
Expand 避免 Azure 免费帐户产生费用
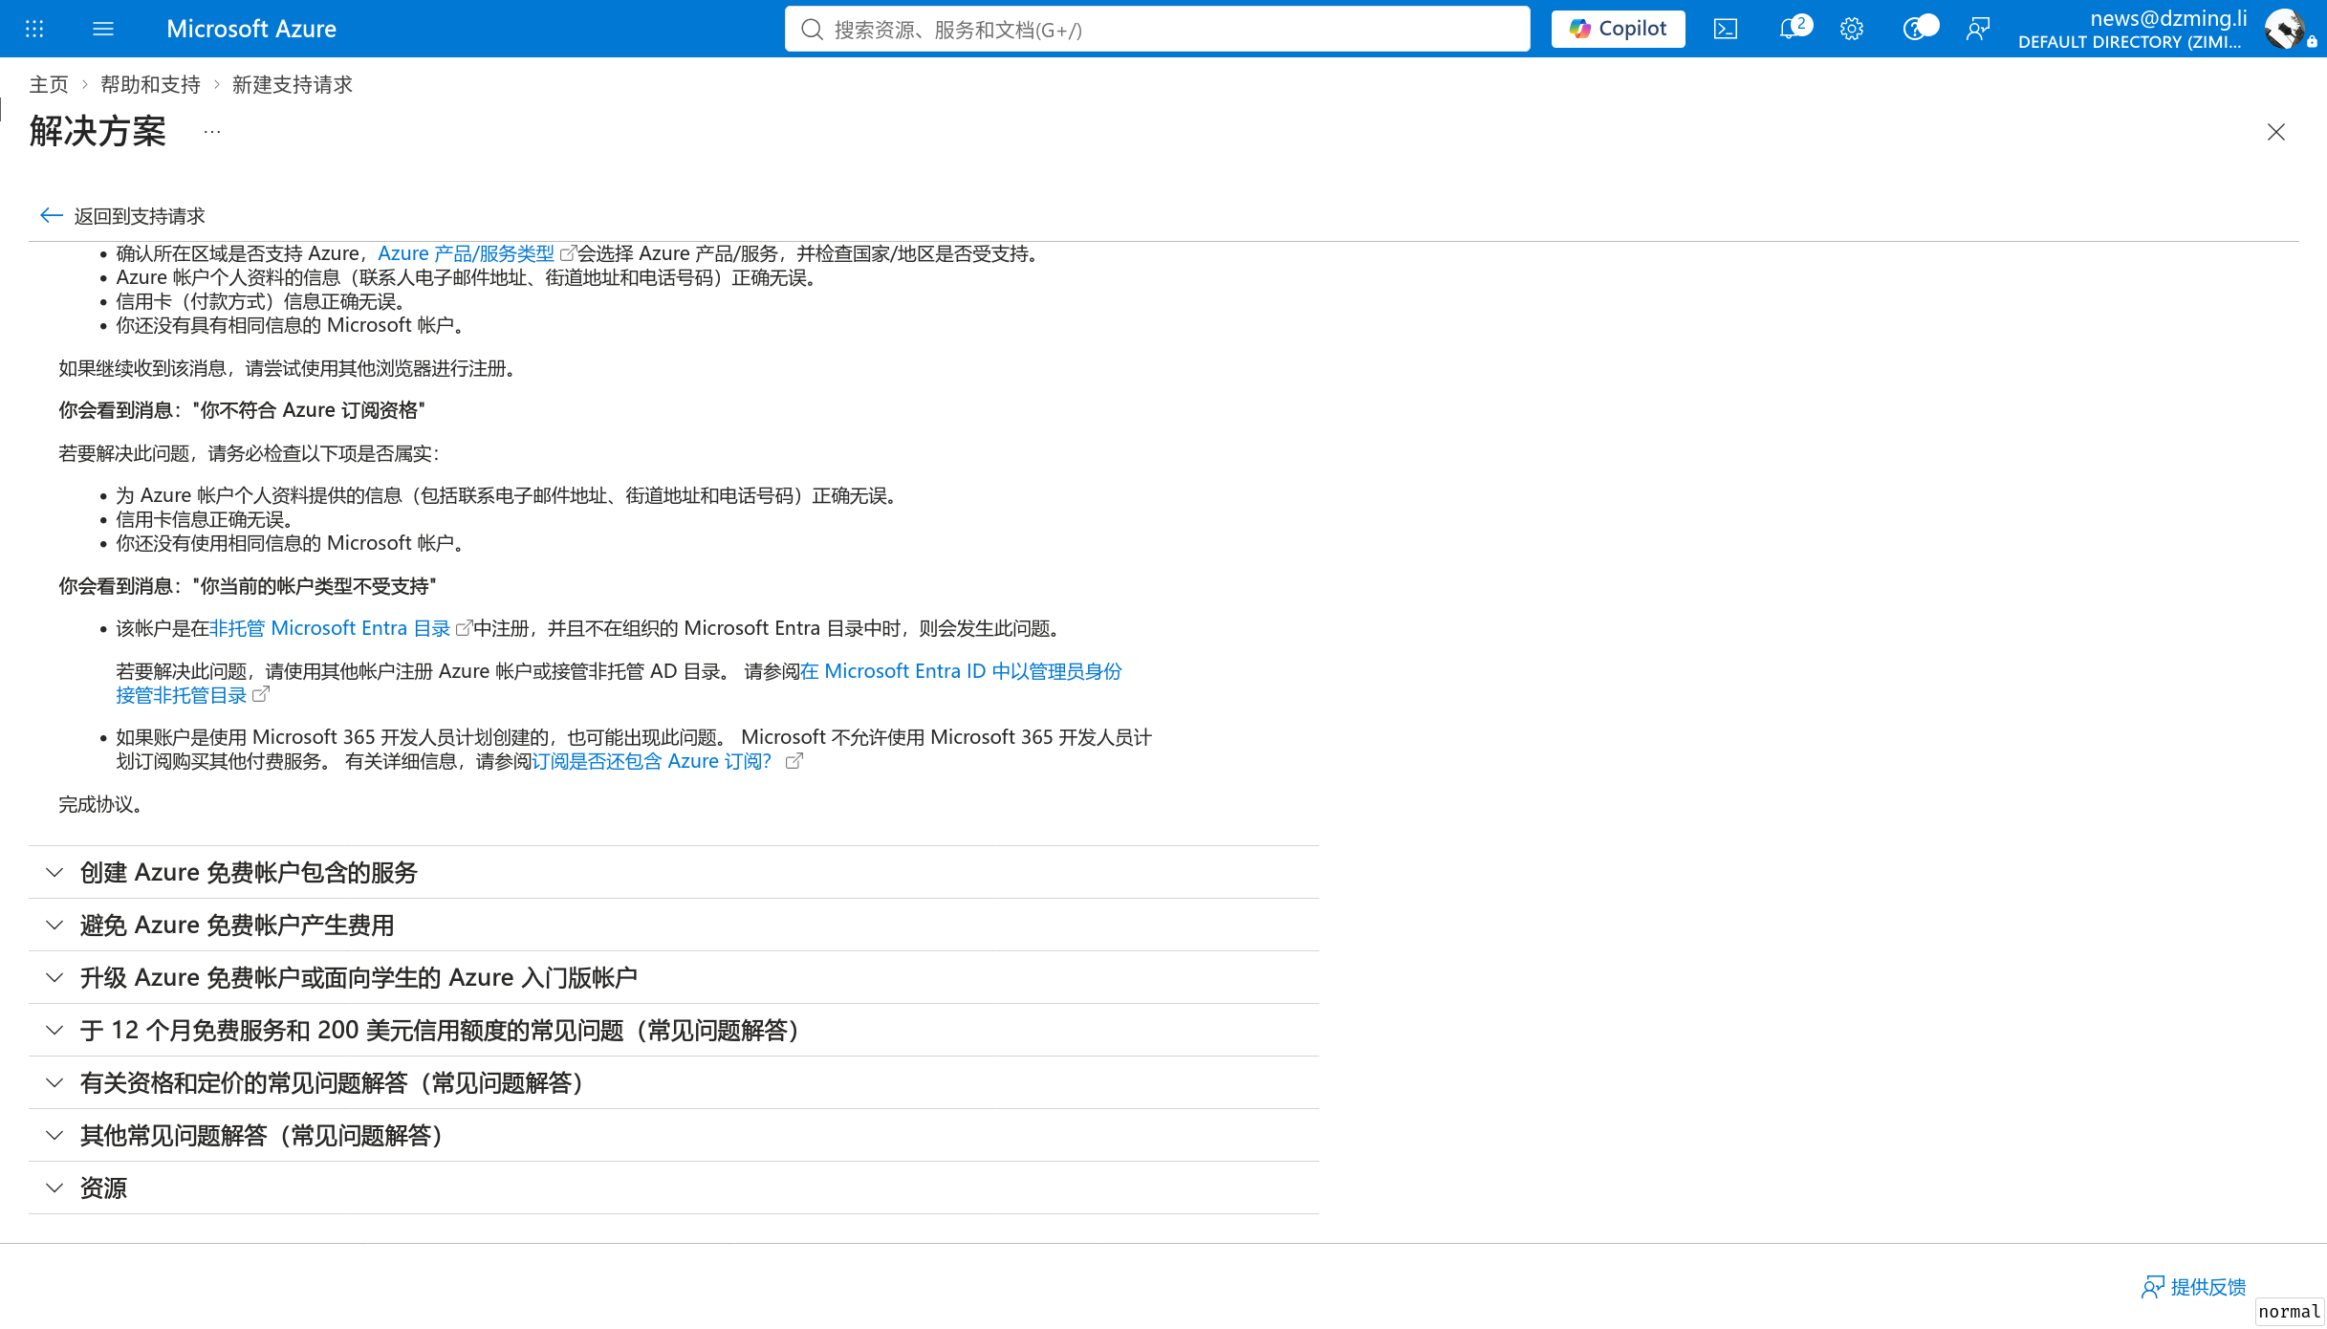coord(674,925)
